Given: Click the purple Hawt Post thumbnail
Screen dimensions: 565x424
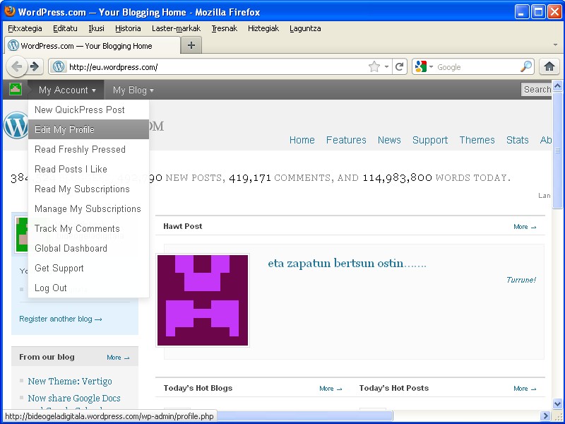Looking at the screenshot, I should point(203,300).
